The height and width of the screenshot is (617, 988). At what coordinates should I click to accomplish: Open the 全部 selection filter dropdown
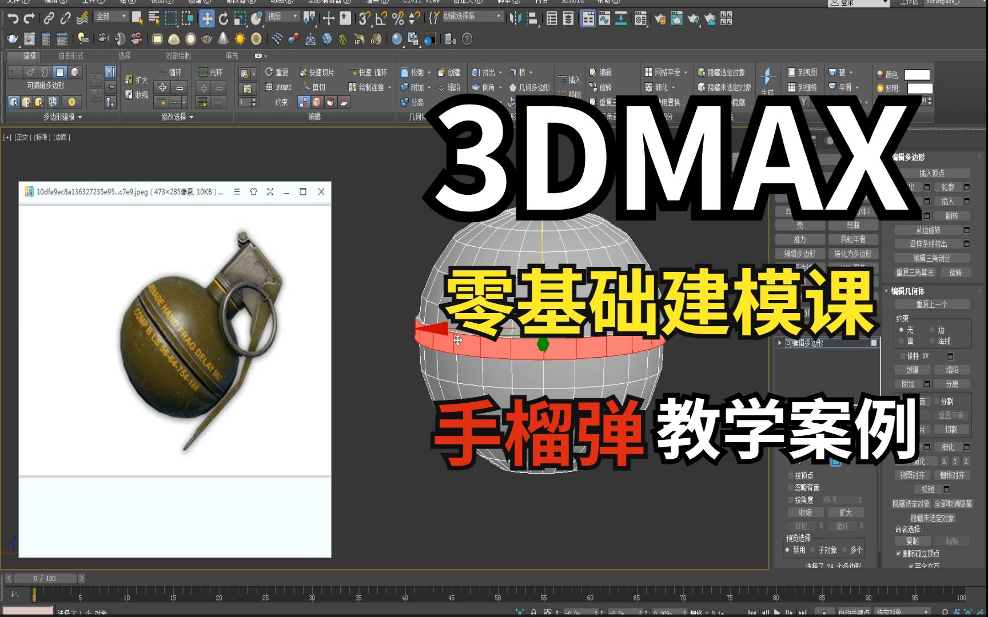pos(111,17)
